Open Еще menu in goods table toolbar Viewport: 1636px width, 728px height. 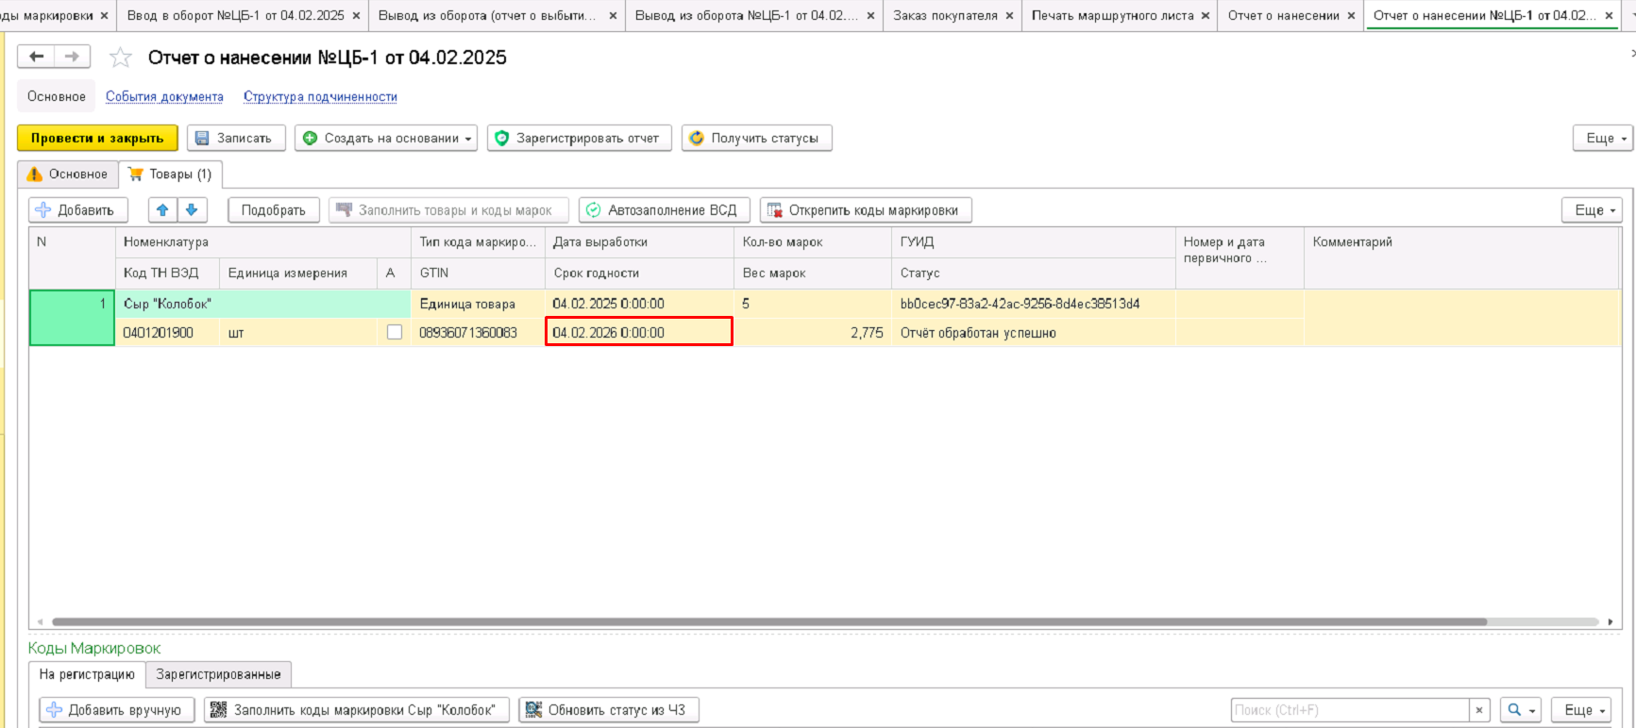(x=1592, y=210)
